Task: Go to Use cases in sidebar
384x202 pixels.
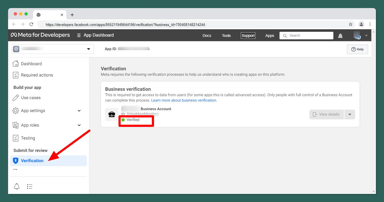Action: coord(31,98)
